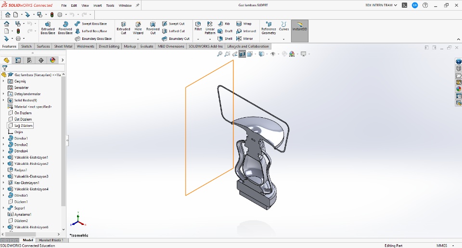Select the Aynalama1 mirror feature
The height and width of the screenshot is (248, 462).
(23, 214)
